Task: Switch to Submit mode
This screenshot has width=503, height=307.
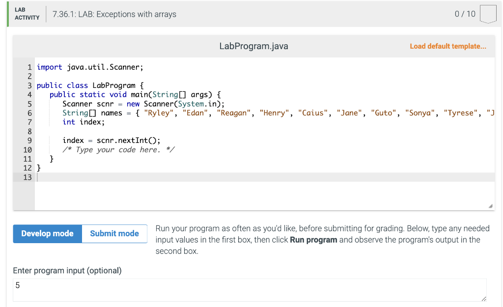Action: (x=114, y=233)
